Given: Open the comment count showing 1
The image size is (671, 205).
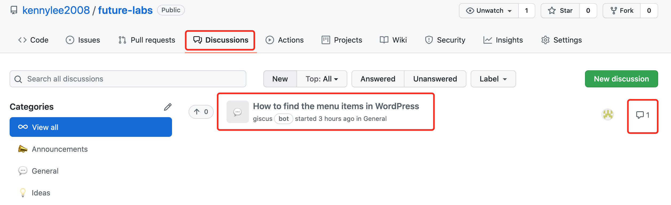Looking at the screenshot, I should pyautogui.click(x=643, y=115).
